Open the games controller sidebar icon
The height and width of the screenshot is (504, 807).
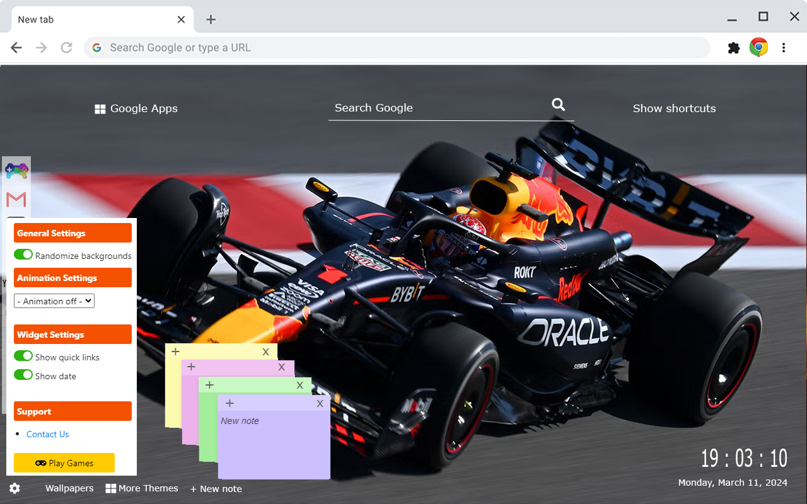(16, 170)
